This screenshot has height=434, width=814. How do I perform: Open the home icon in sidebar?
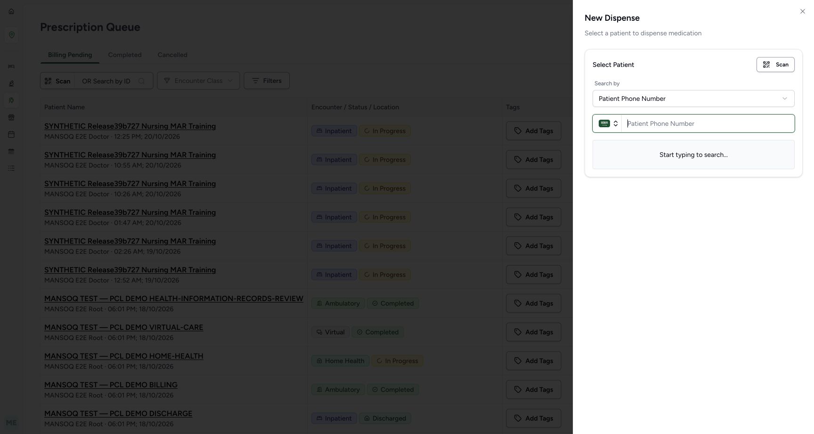point(11,11)
